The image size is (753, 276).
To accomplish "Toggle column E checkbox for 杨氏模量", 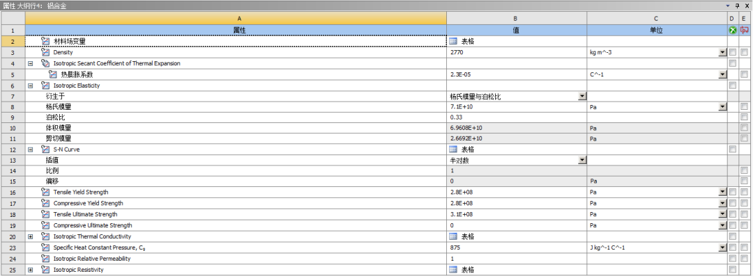I will pyautogui.click(x=745, y=106).
